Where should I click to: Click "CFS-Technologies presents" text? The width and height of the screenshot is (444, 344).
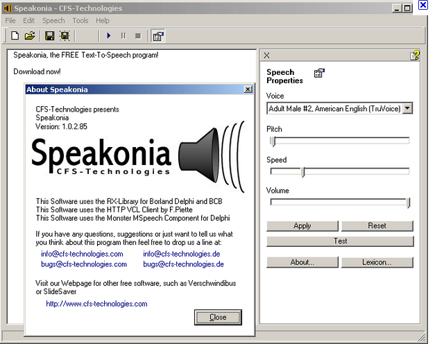77,110
